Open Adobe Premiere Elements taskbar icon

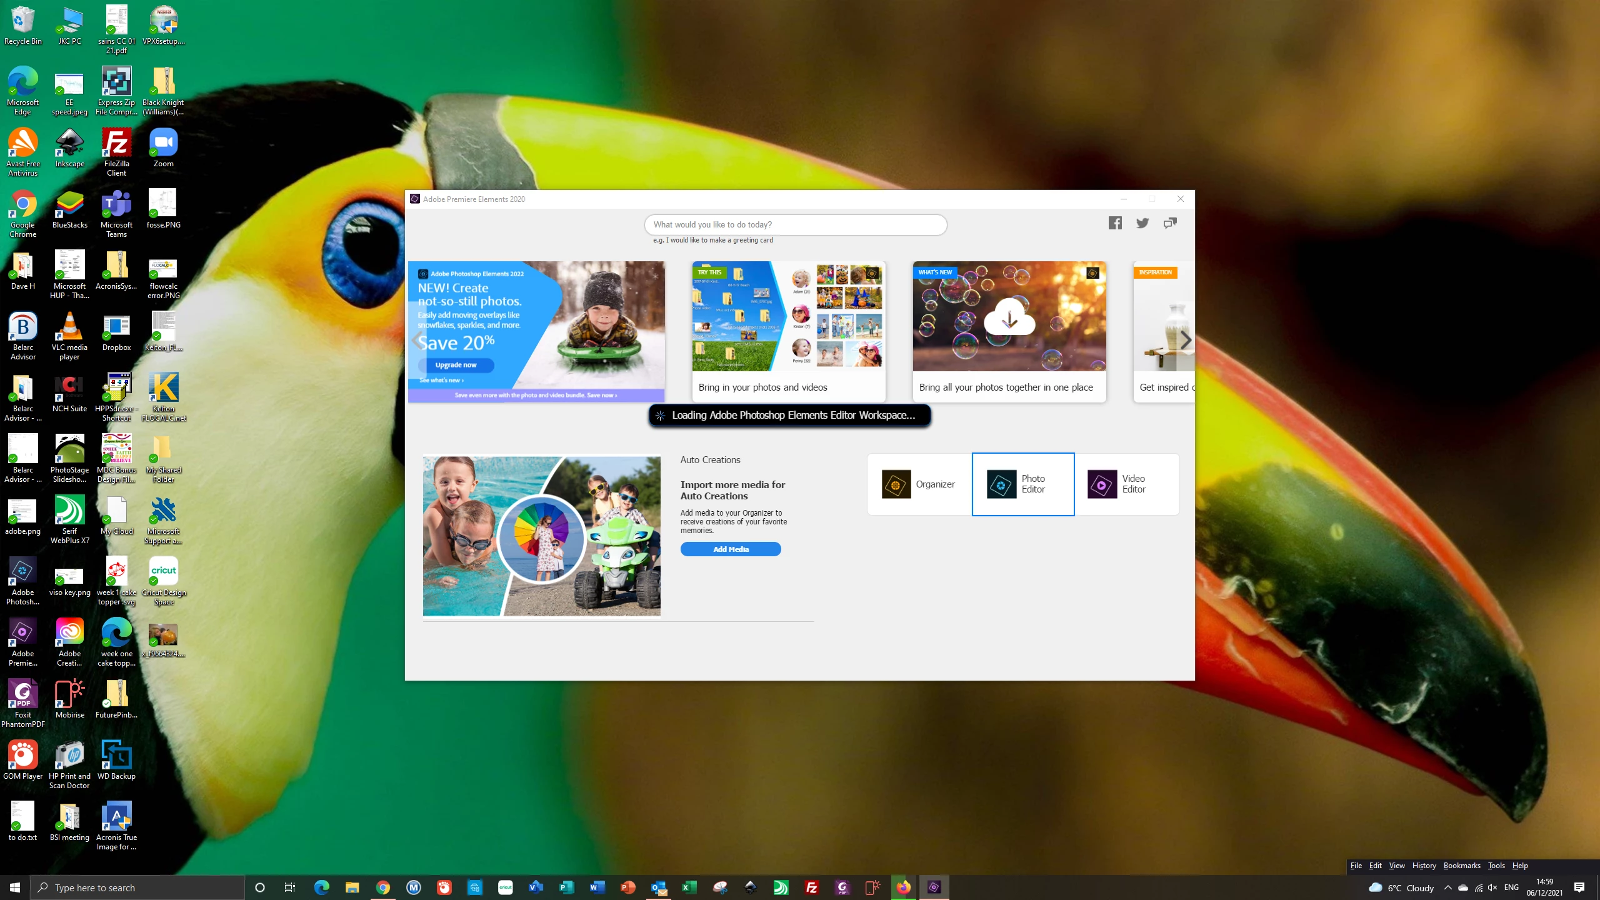[x=934, y=887]
